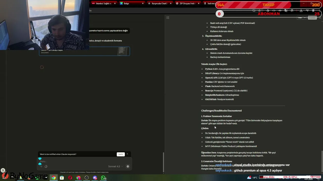Open the artifact outline list icon
Screen dimensions: 323x181
point(168,18)
